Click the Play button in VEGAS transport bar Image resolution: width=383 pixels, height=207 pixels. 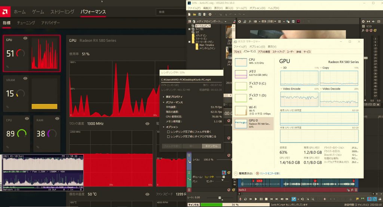click(255, 199)
